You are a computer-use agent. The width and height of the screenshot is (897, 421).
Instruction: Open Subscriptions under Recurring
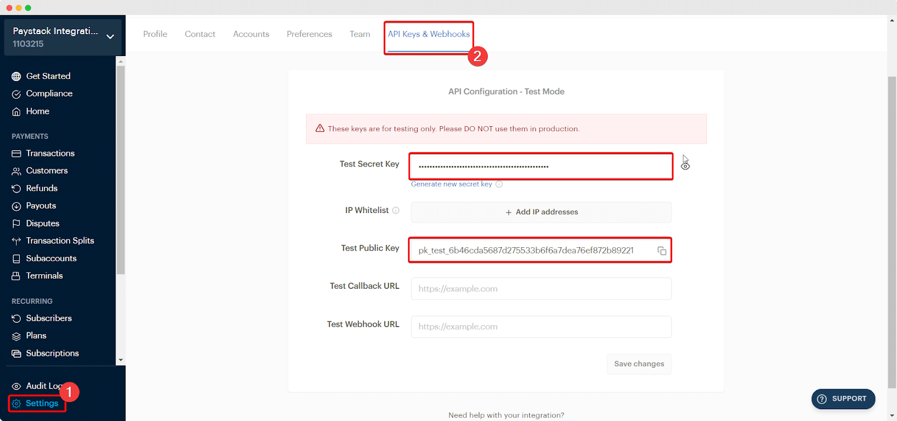52,353
